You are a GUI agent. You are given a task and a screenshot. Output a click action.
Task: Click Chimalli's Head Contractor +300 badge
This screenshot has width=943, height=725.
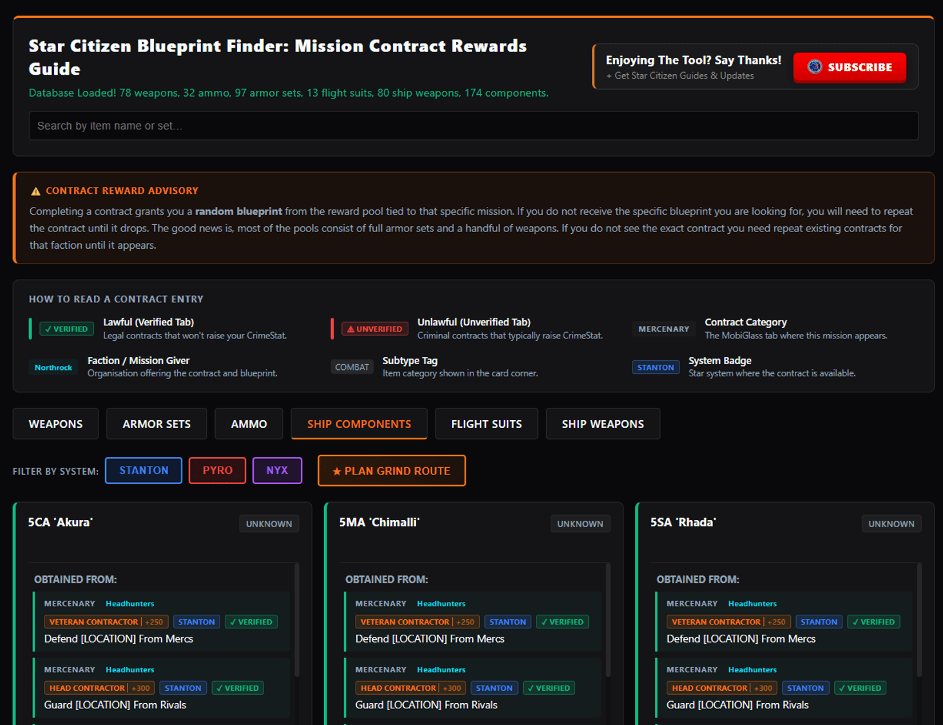point(411,688)
